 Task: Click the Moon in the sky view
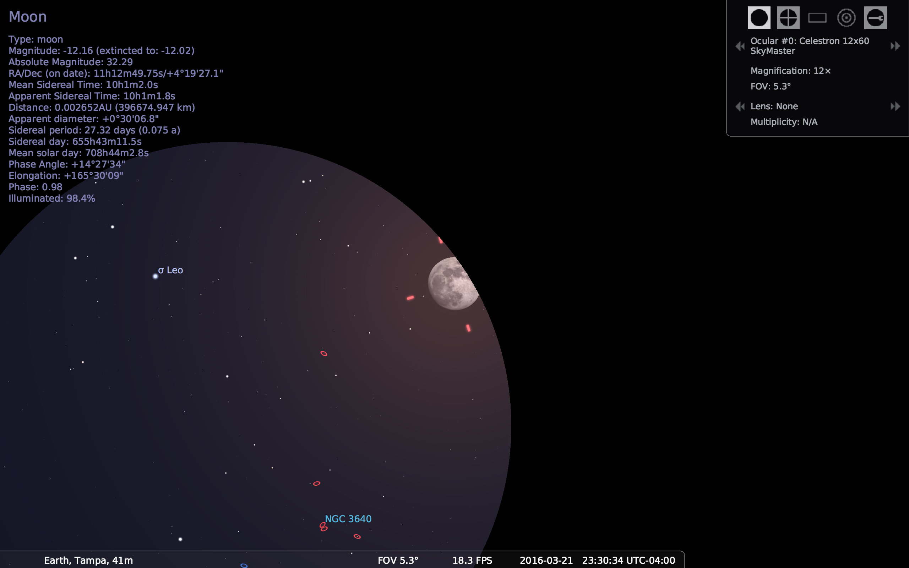click(453, 284)
